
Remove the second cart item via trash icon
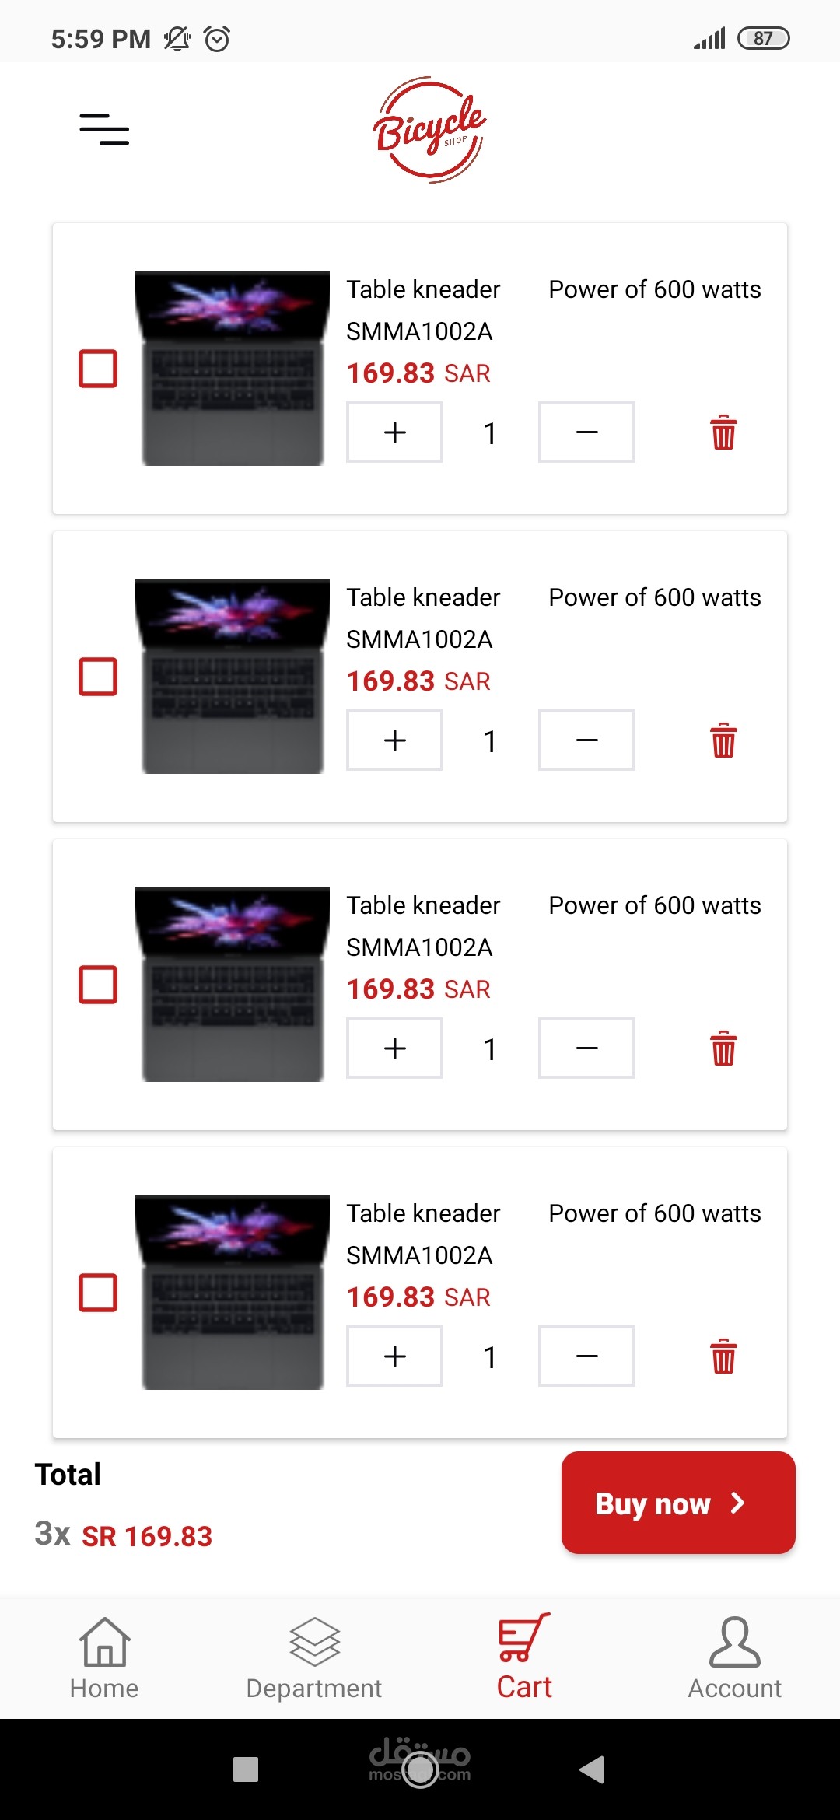pos(723,740)
